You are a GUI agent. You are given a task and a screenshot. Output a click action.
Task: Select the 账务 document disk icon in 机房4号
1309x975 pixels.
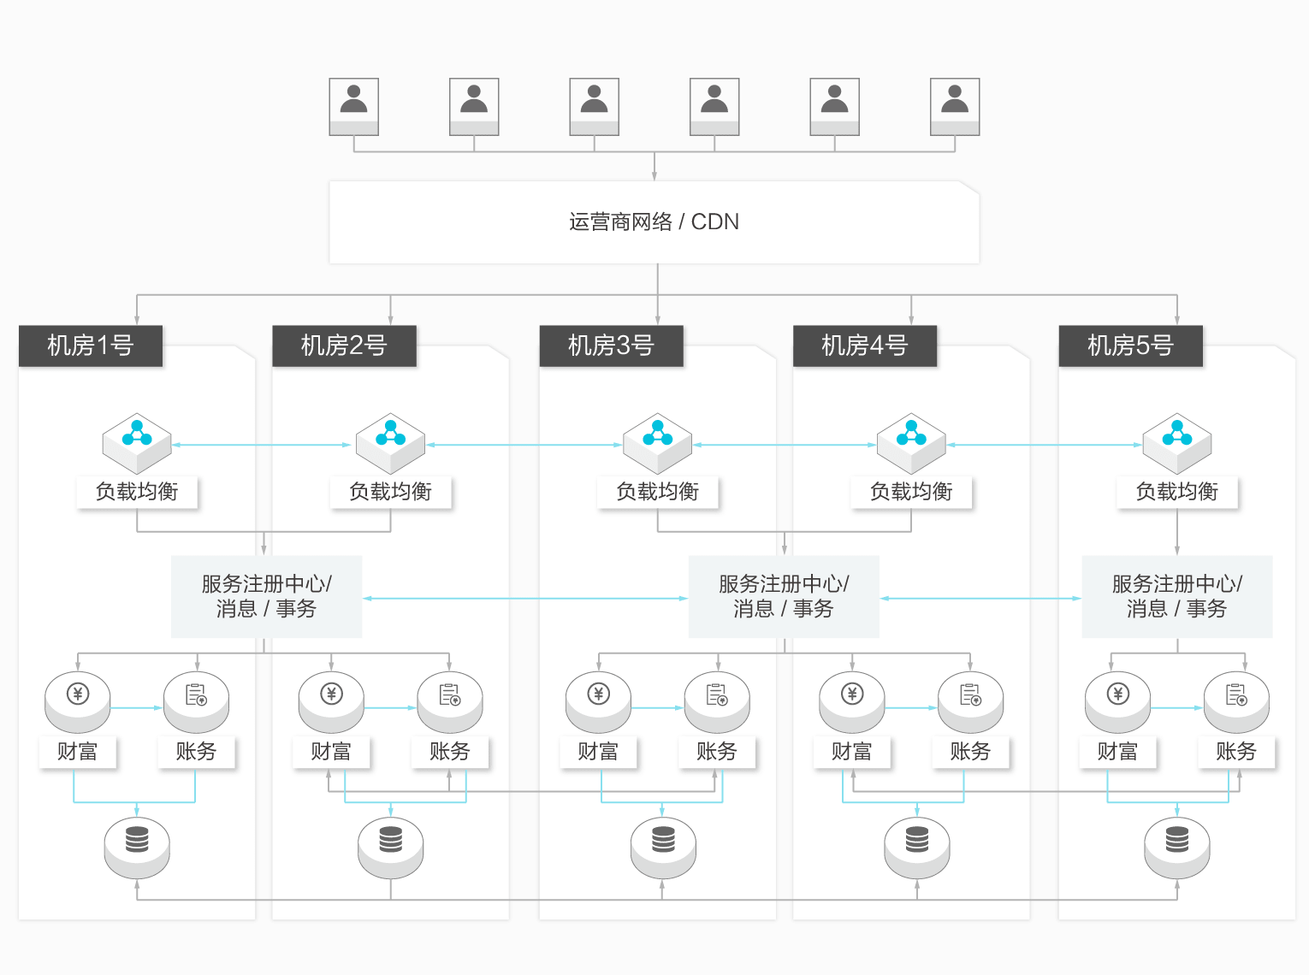[x=970, y=703]
